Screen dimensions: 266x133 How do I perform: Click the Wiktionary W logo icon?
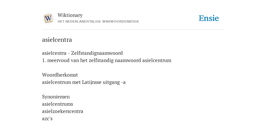pos(48,18)
